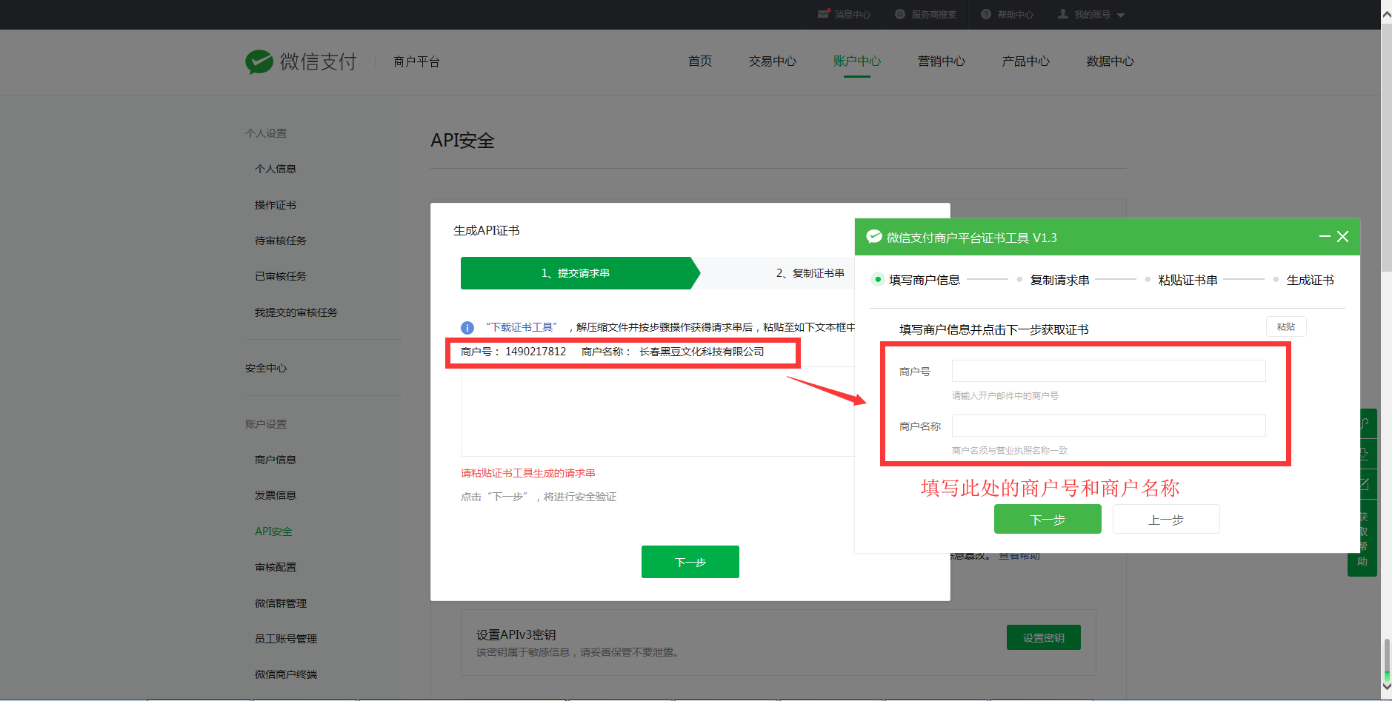The image size is (1392, 701).
Task: Click the edit icon on floating help bar
Action: click(1364, 484)
